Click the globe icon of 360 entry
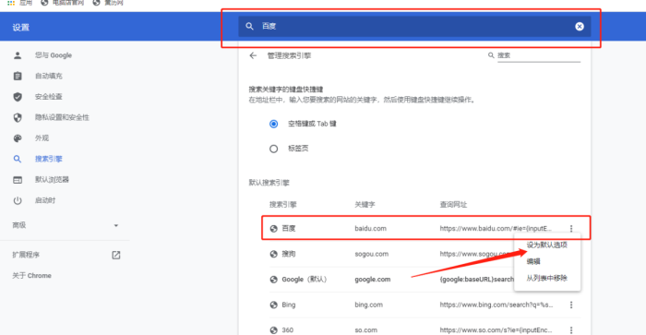This screenshot has height=335, width=646. pyautogui.click(x=273, y=330)
